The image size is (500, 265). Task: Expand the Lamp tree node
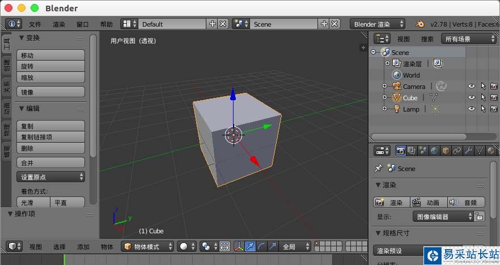pyautogui.click(x=384, y=109)
